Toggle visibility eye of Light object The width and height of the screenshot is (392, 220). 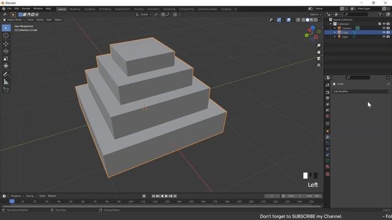click(384, 37)
